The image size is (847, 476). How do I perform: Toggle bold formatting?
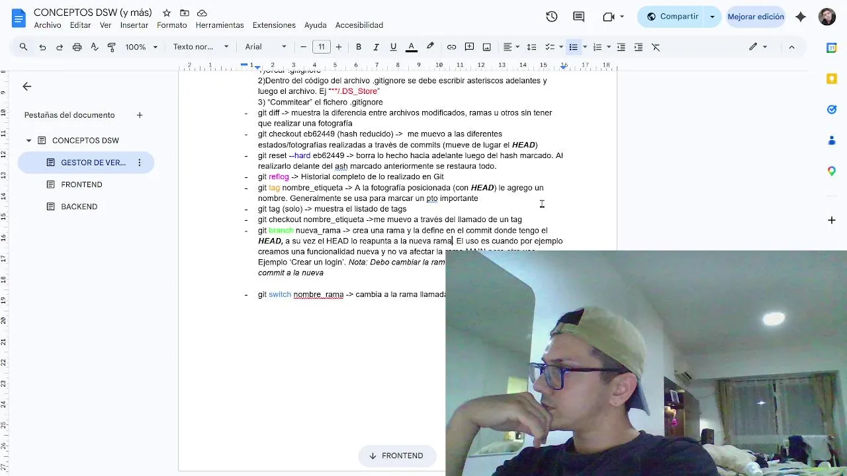click(359, 47)
